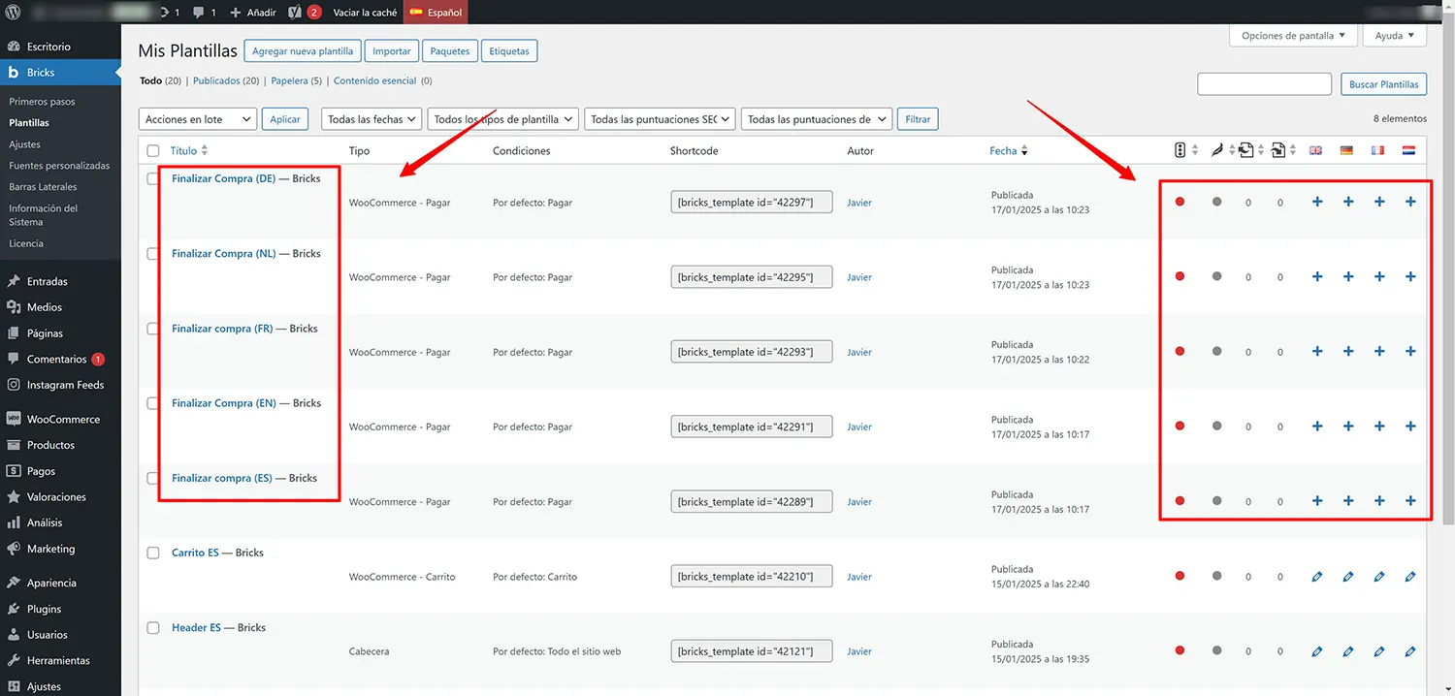Expand the Todas las fechas filter
The image size is (1455, 696).
tap(372, 119)
